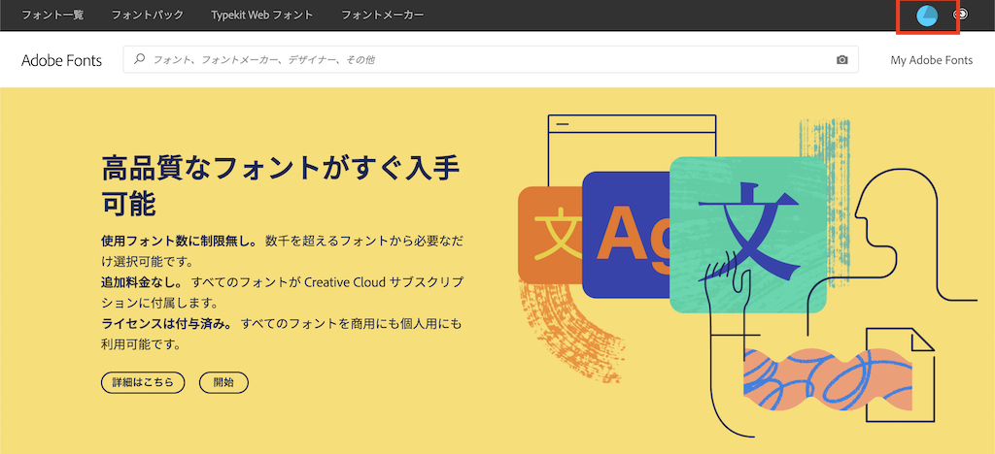Go to Adobe Fonts home logo
This screenshot has height=454, width=995.
(61, 60)
